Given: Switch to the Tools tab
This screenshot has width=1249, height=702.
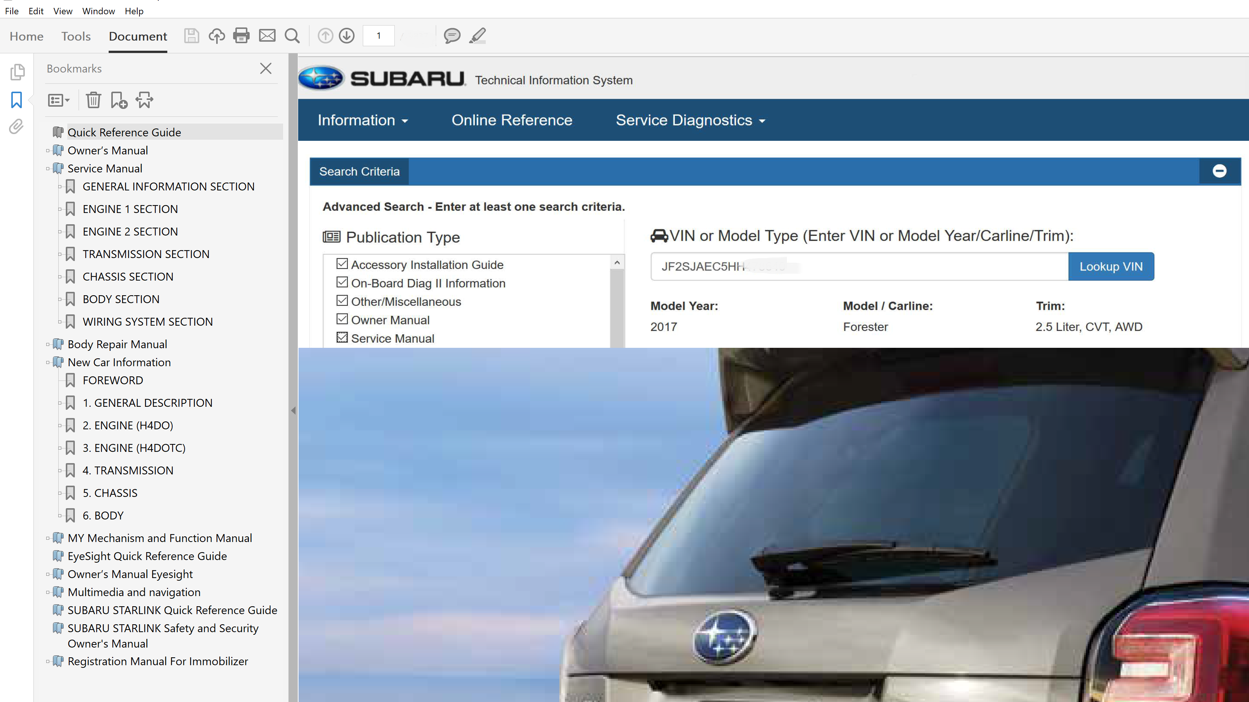Looking at the screenshot, I should pos(76,36).
